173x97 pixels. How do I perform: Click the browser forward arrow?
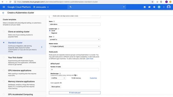point(6,2)
